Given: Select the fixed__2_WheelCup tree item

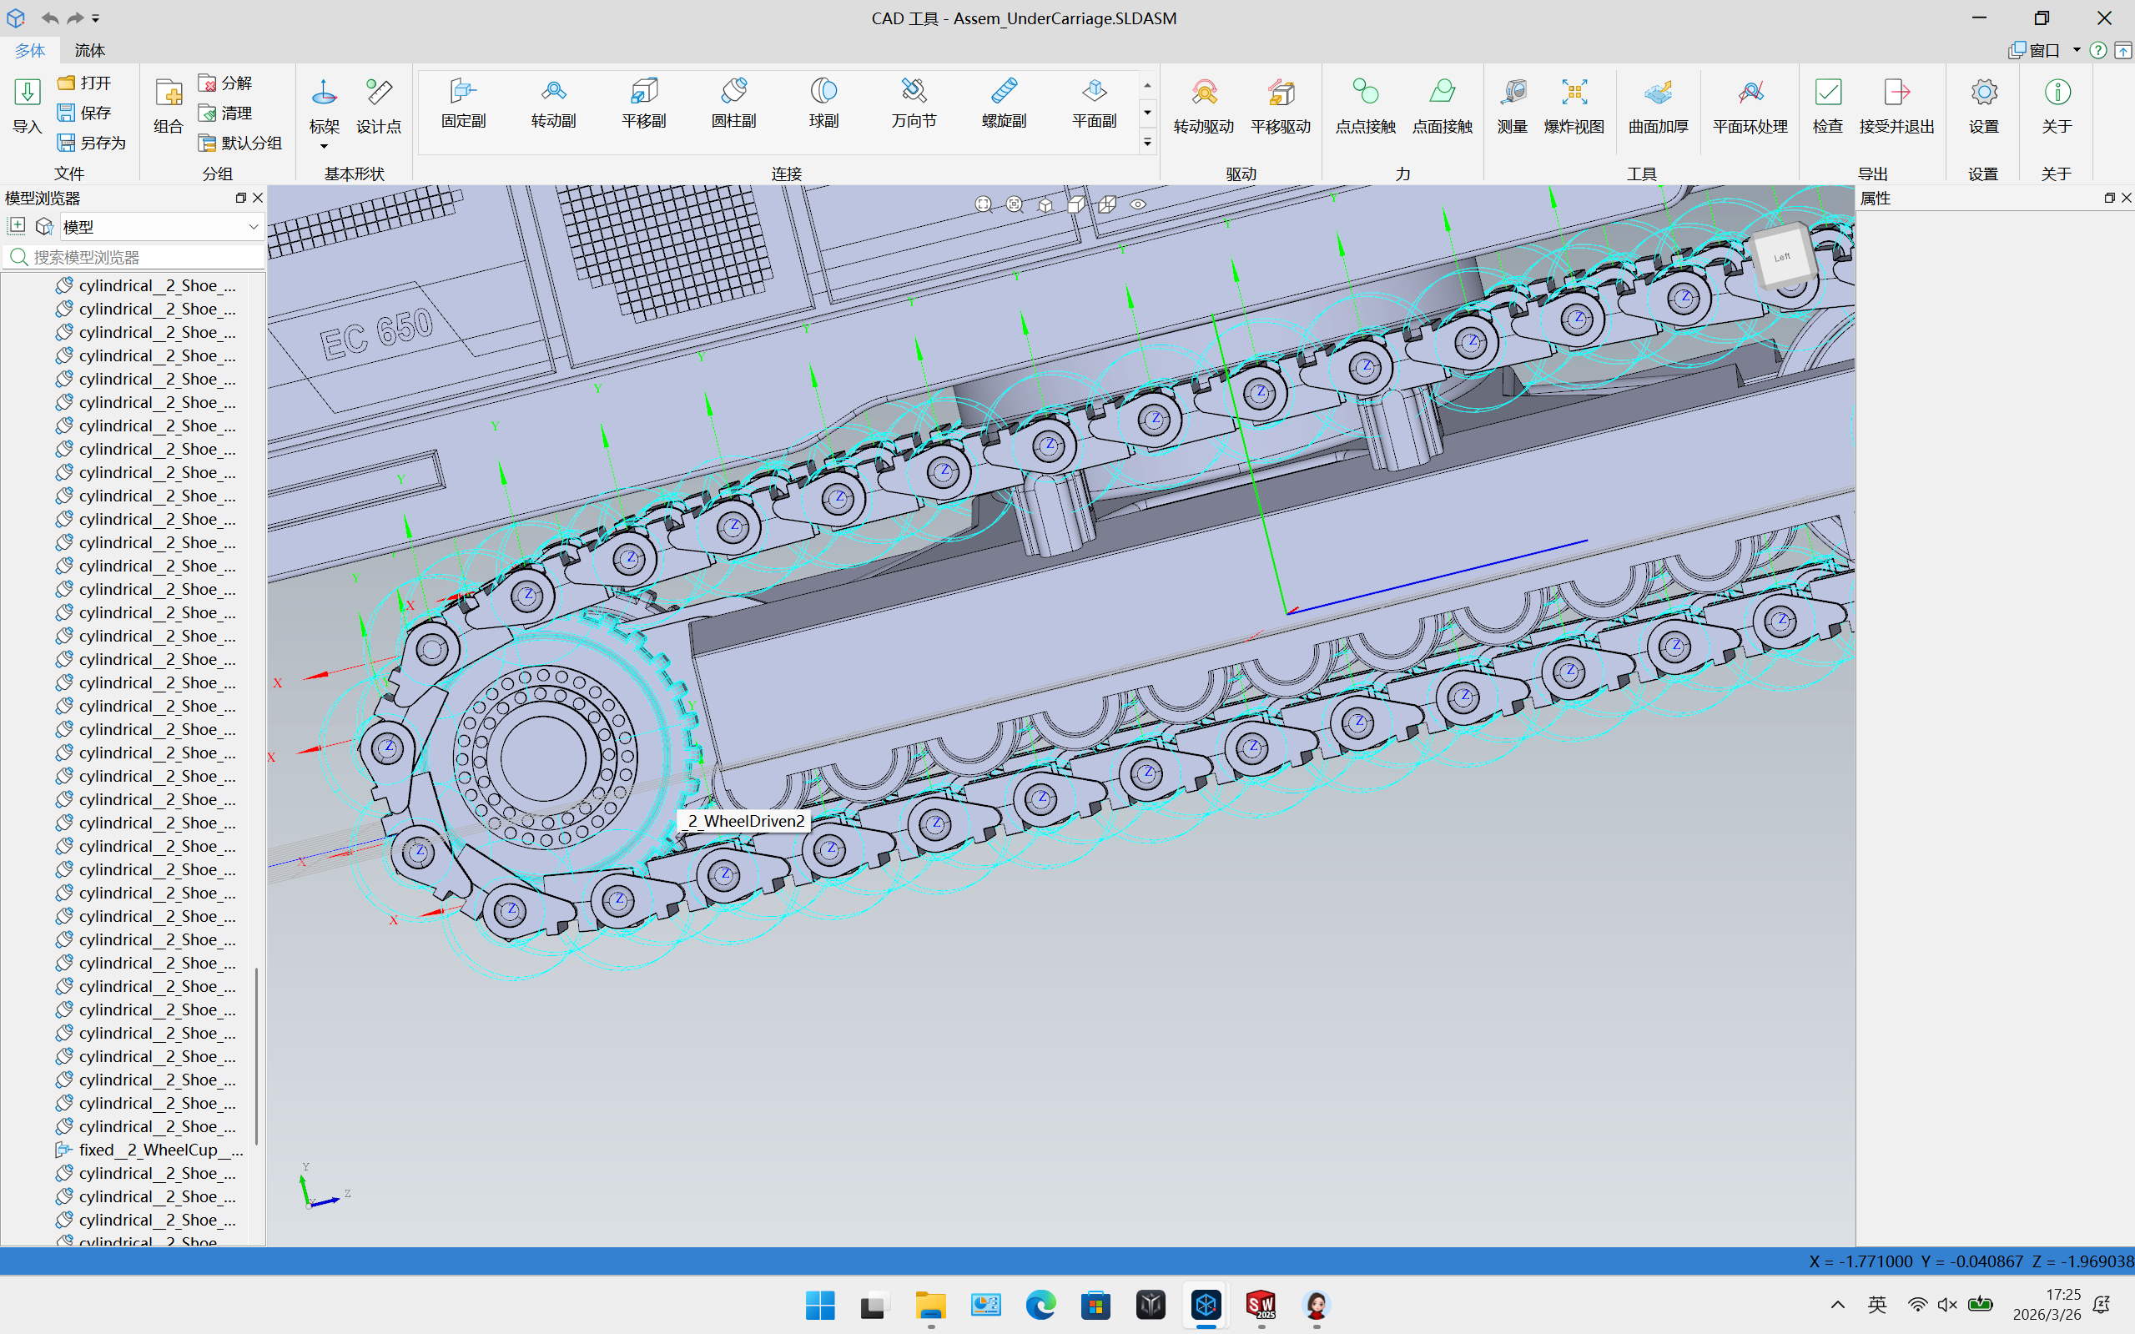Looking at the screenshot, I should pos(149,1150).
